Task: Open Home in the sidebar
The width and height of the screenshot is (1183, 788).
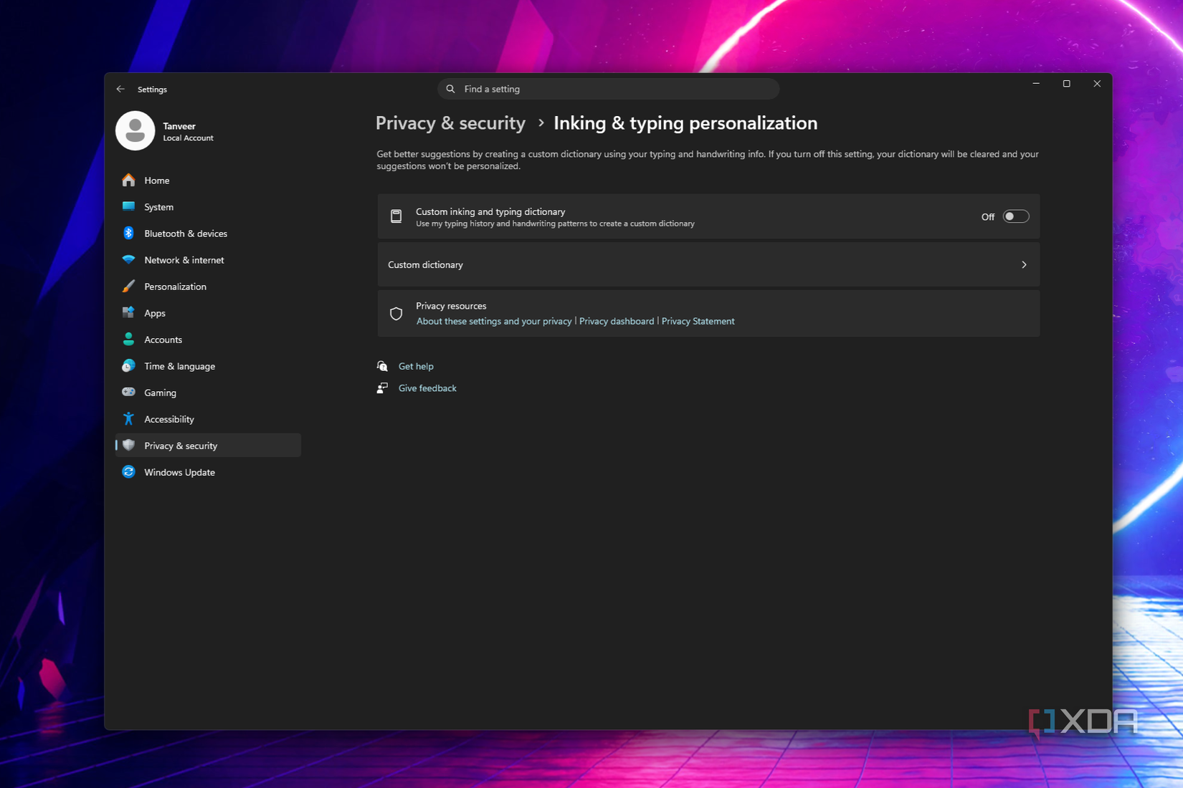Action: click(x=208, y=180)
